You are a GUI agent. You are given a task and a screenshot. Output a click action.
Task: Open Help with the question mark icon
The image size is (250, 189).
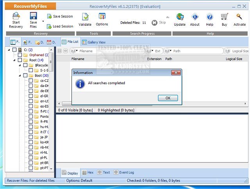coord(210,17)
